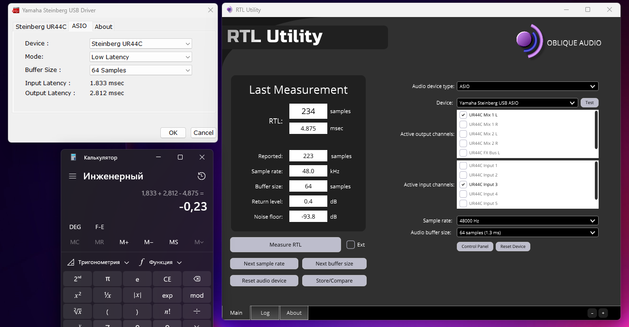
Task: Click the calculator app title icon
Action: coord(74,157)
